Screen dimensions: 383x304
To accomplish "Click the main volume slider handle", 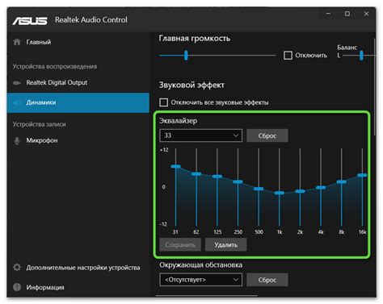I will (x=186, y=56).
